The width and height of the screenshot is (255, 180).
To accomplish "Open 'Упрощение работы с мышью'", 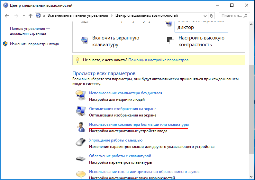I will [116, 140].
